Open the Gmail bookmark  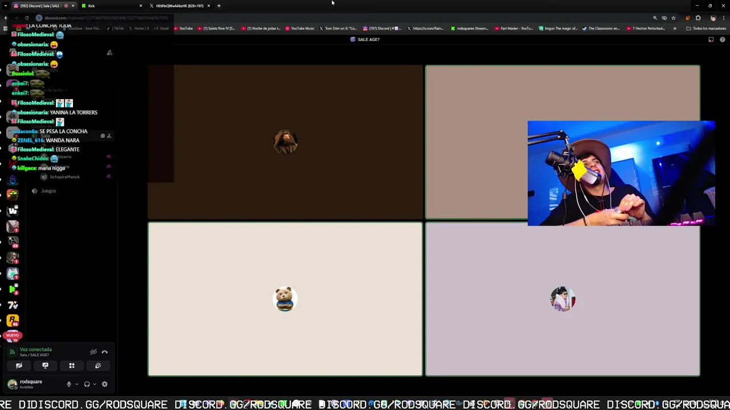(x=162, y=28)
